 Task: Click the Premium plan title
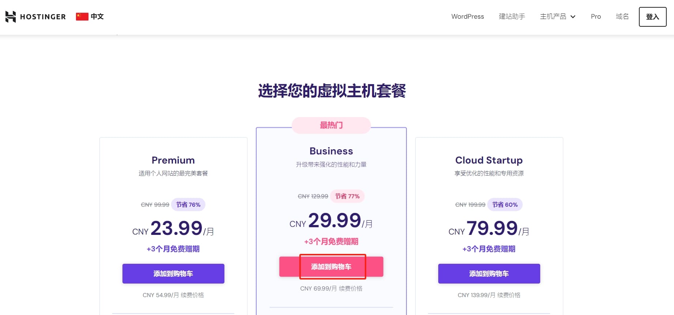point(173,160)
